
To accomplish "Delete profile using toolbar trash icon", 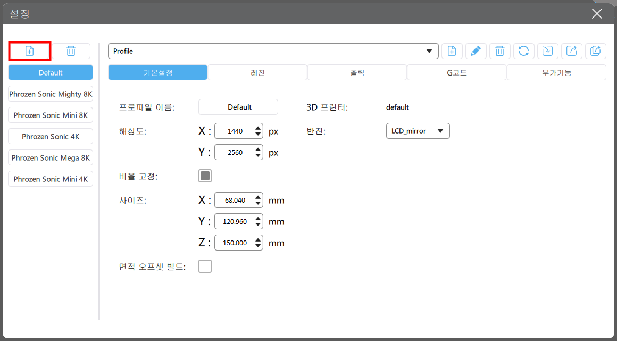I will [x=500, y=51].
